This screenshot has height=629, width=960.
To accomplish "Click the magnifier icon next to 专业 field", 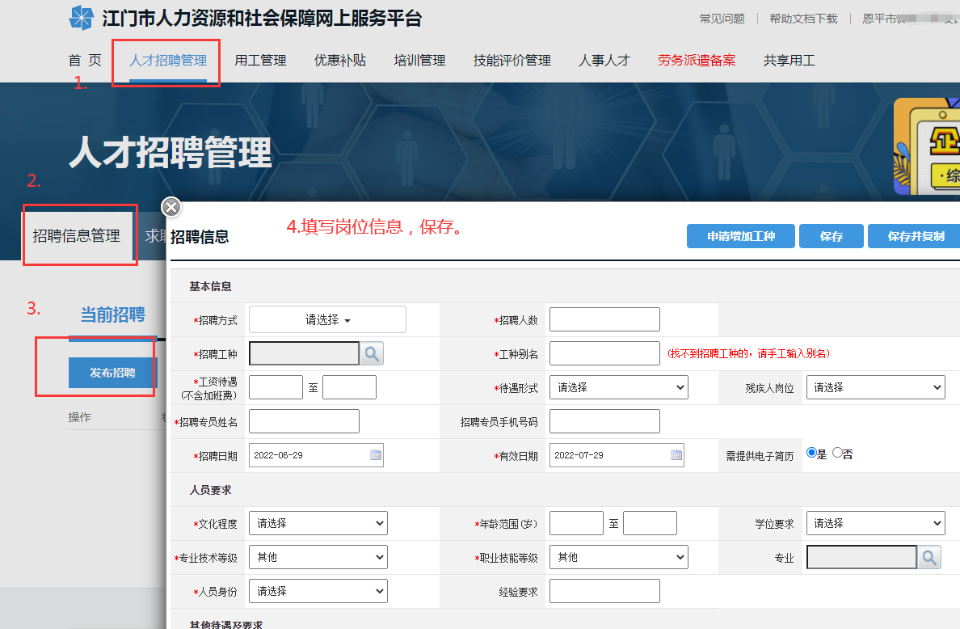I will tap(930, 557).
